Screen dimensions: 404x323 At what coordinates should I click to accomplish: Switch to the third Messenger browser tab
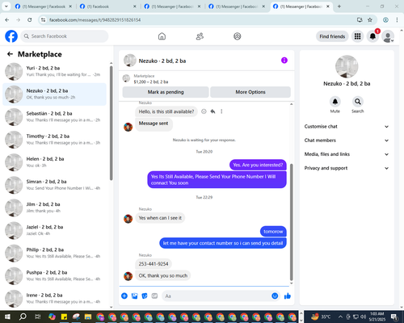tap(172, 6)
